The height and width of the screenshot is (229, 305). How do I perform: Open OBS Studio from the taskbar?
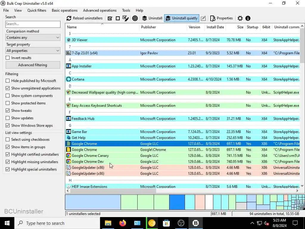point(181,223)
